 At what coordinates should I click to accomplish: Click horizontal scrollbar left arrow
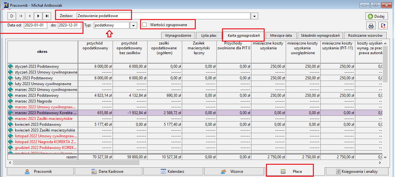(9, 163)
